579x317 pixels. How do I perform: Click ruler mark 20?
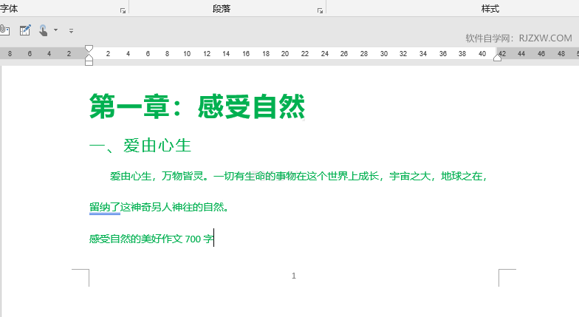[285, 53]
